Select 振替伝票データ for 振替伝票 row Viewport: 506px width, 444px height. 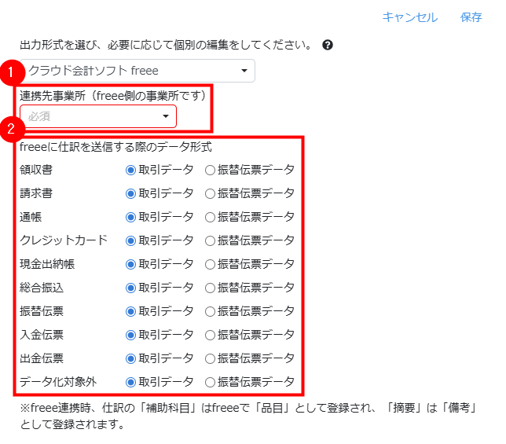coord(210,311)
